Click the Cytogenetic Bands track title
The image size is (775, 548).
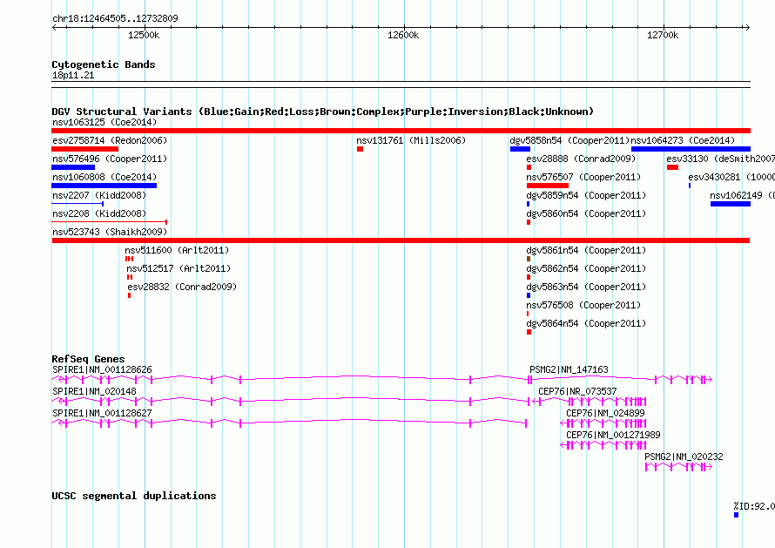104,64
